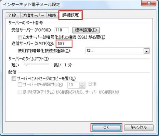The width and height of the screenshot is (159, 136).
Task: Open the なし encryption combo box
Action: click(118, 51)
